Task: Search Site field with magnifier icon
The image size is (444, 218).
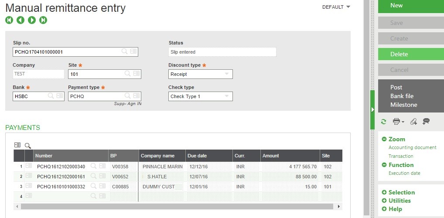Action: click(x=128, y=74)
